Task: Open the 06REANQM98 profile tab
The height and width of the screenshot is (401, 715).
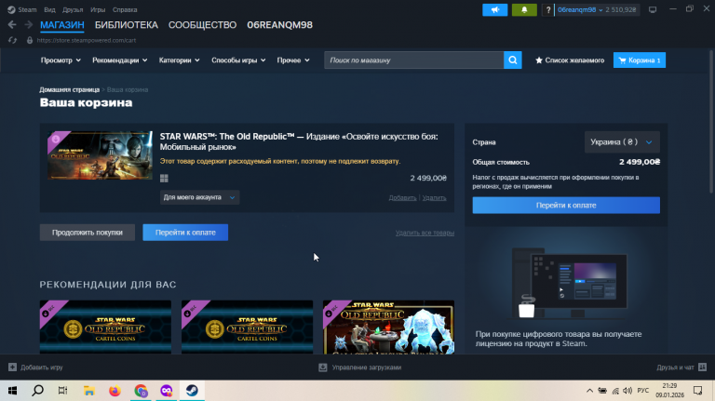Action: click(x=280, y=25)
